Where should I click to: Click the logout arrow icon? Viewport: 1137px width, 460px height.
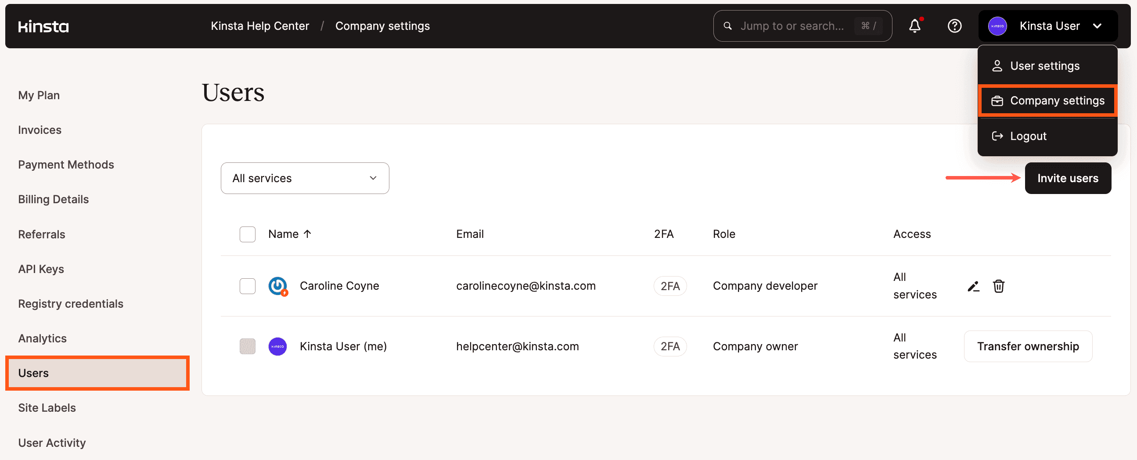coord(997,136)
